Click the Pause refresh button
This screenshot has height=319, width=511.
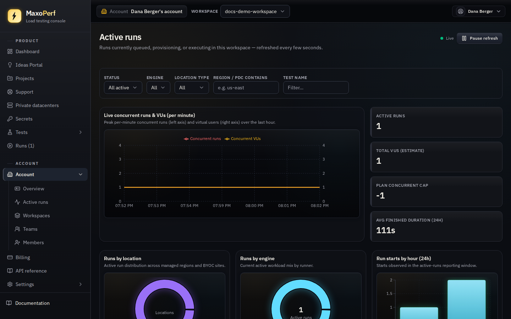(x=479, y=38)
